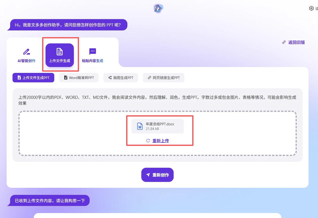The height and width of the screenshot is (218, 318).
Task: Click the paper plane icon in 重新创作
Action: pyautogui.click(x=148, y=175)
